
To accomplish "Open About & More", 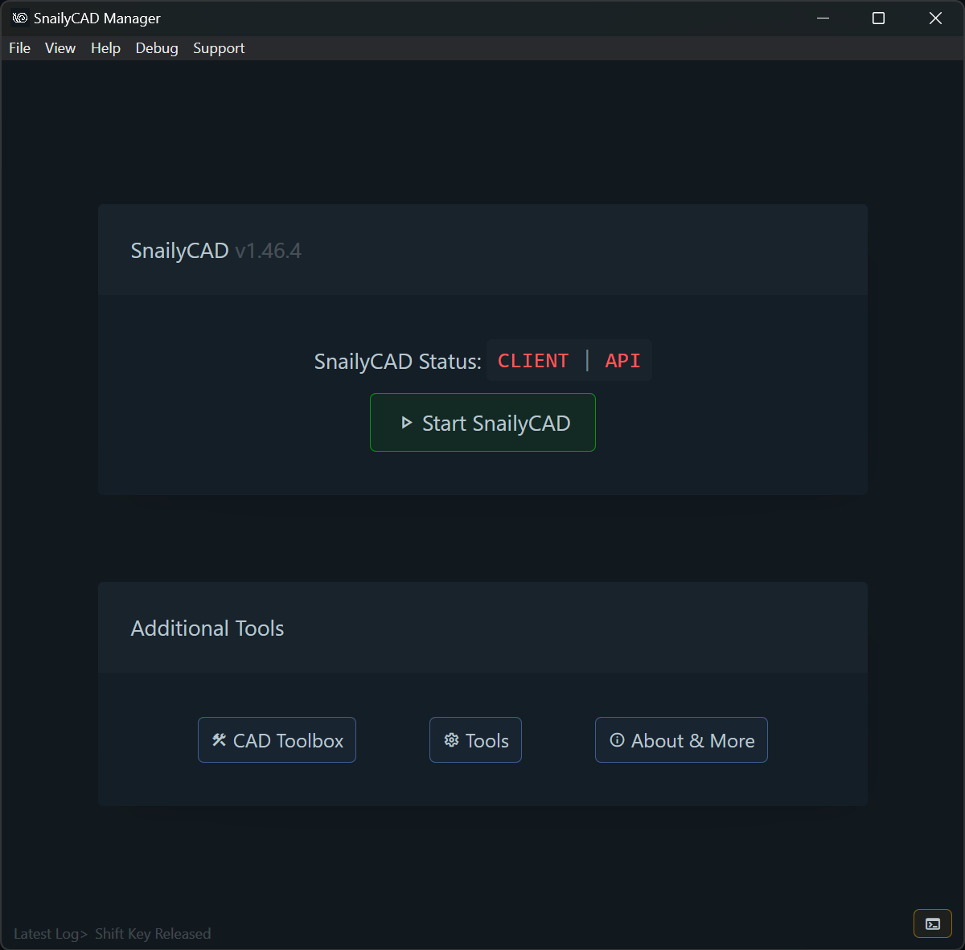I will click(681, 739).
